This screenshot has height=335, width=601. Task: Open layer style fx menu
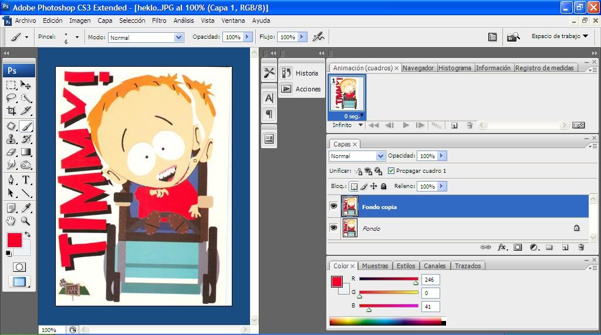click(502, 247)
